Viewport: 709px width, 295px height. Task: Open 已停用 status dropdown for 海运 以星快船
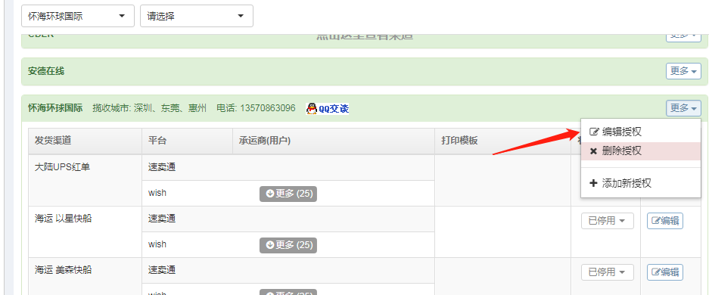pyautogui.click(x=608, y=221)
